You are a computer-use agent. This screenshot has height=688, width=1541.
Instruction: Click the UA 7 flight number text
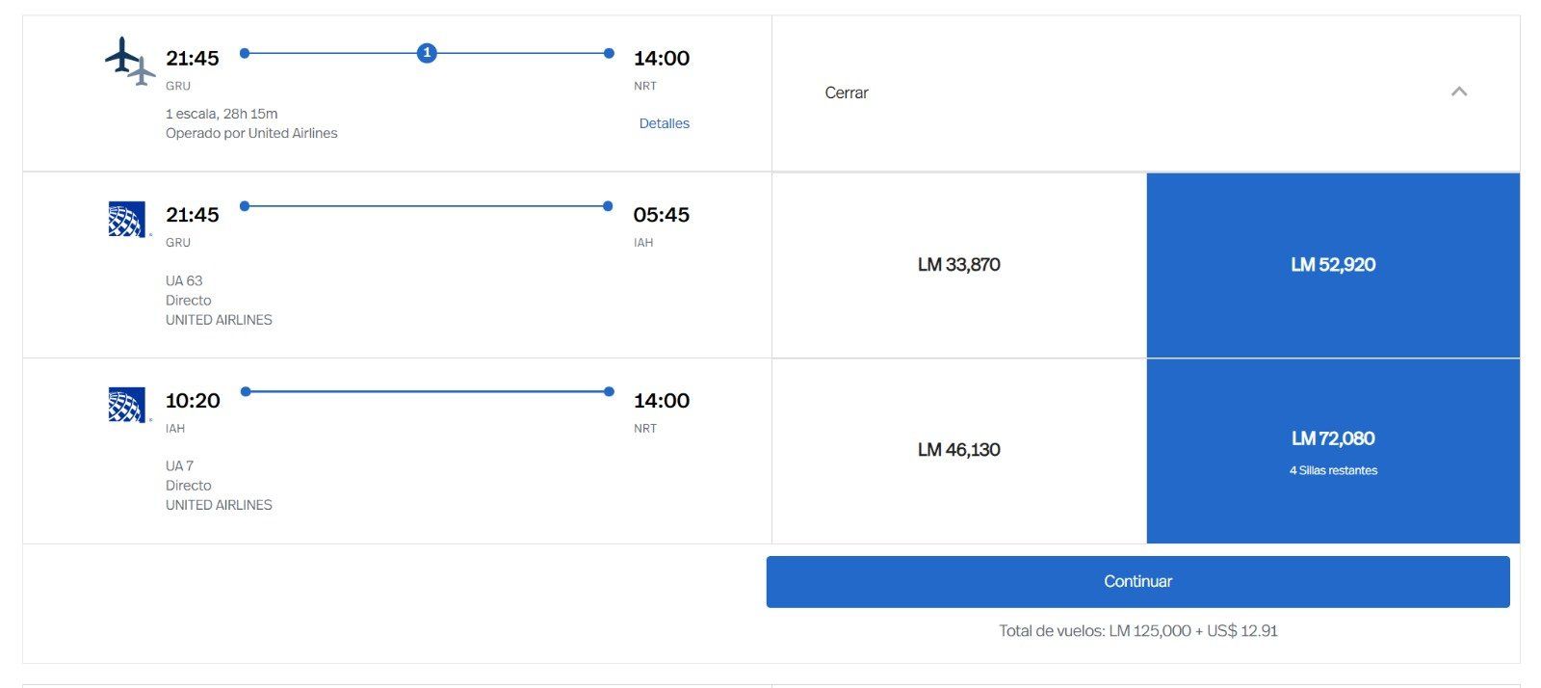(179, 465)
